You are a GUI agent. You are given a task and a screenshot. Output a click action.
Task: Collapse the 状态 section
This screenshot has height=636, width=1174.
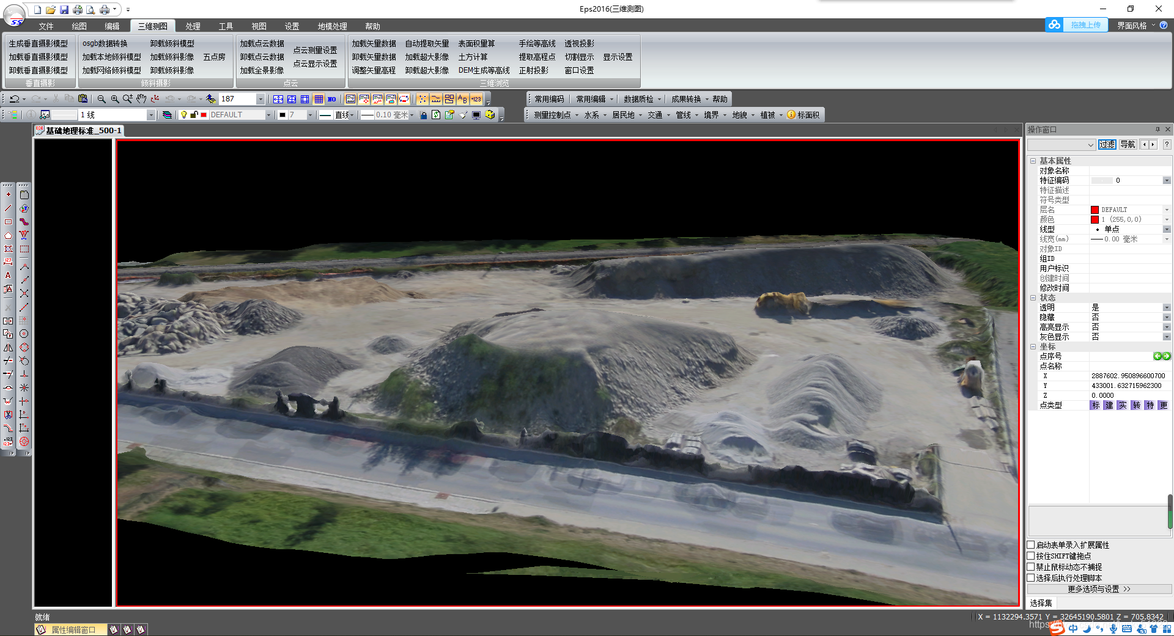(1033, 298)
